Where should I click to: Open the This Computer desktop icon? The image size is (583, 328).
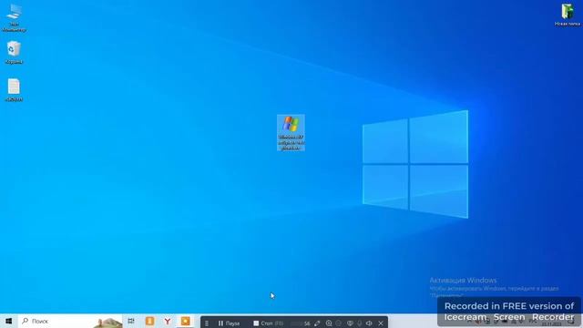click(14, 17)
